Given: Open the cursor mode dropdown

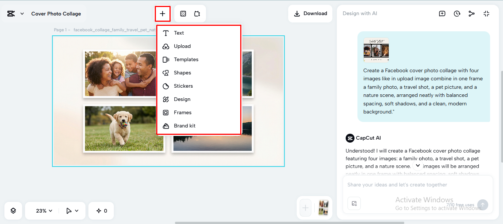Looking at the screenshot, I should 72,210.
